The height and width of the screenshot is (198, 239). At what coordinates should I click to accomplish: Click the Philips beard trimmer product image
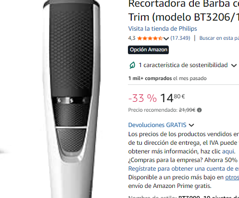(71, 99)
